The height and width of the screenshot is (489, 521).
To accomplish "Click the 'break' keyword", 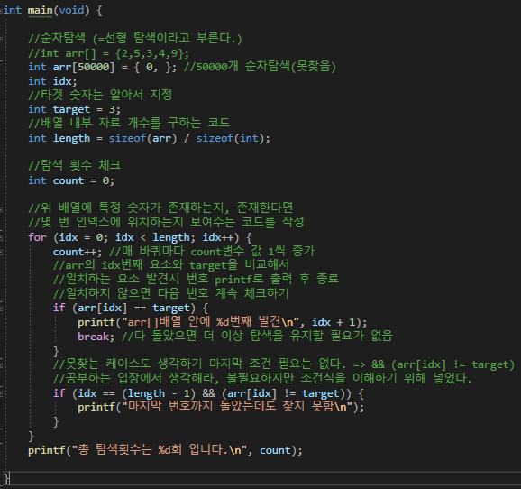I will pos(94,337).
